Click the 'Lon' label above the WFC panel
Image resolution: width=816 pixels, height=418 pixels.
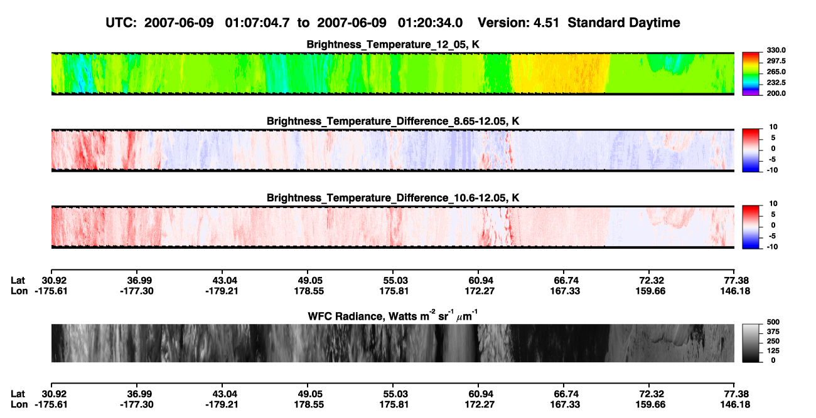click(x=19, y=291)
